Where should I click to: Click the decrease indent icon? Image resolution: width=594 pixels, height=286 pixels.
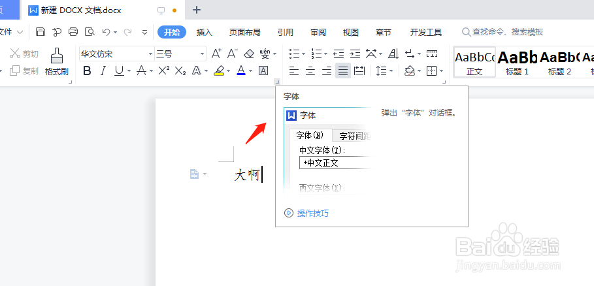pos(338,54)
